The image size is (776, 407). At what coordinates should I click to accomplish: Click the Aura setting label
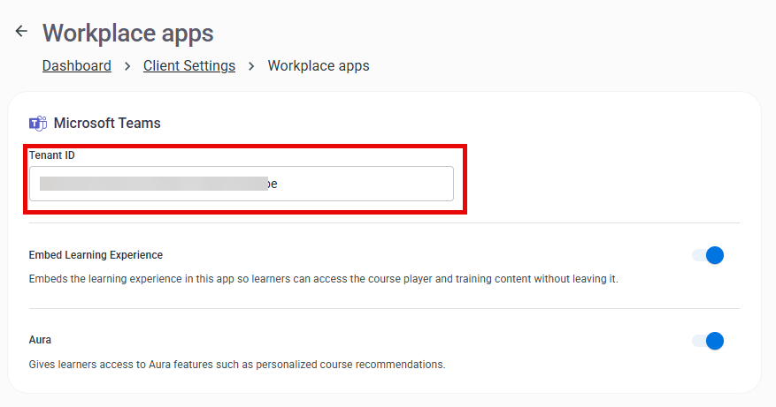[40, 340]
